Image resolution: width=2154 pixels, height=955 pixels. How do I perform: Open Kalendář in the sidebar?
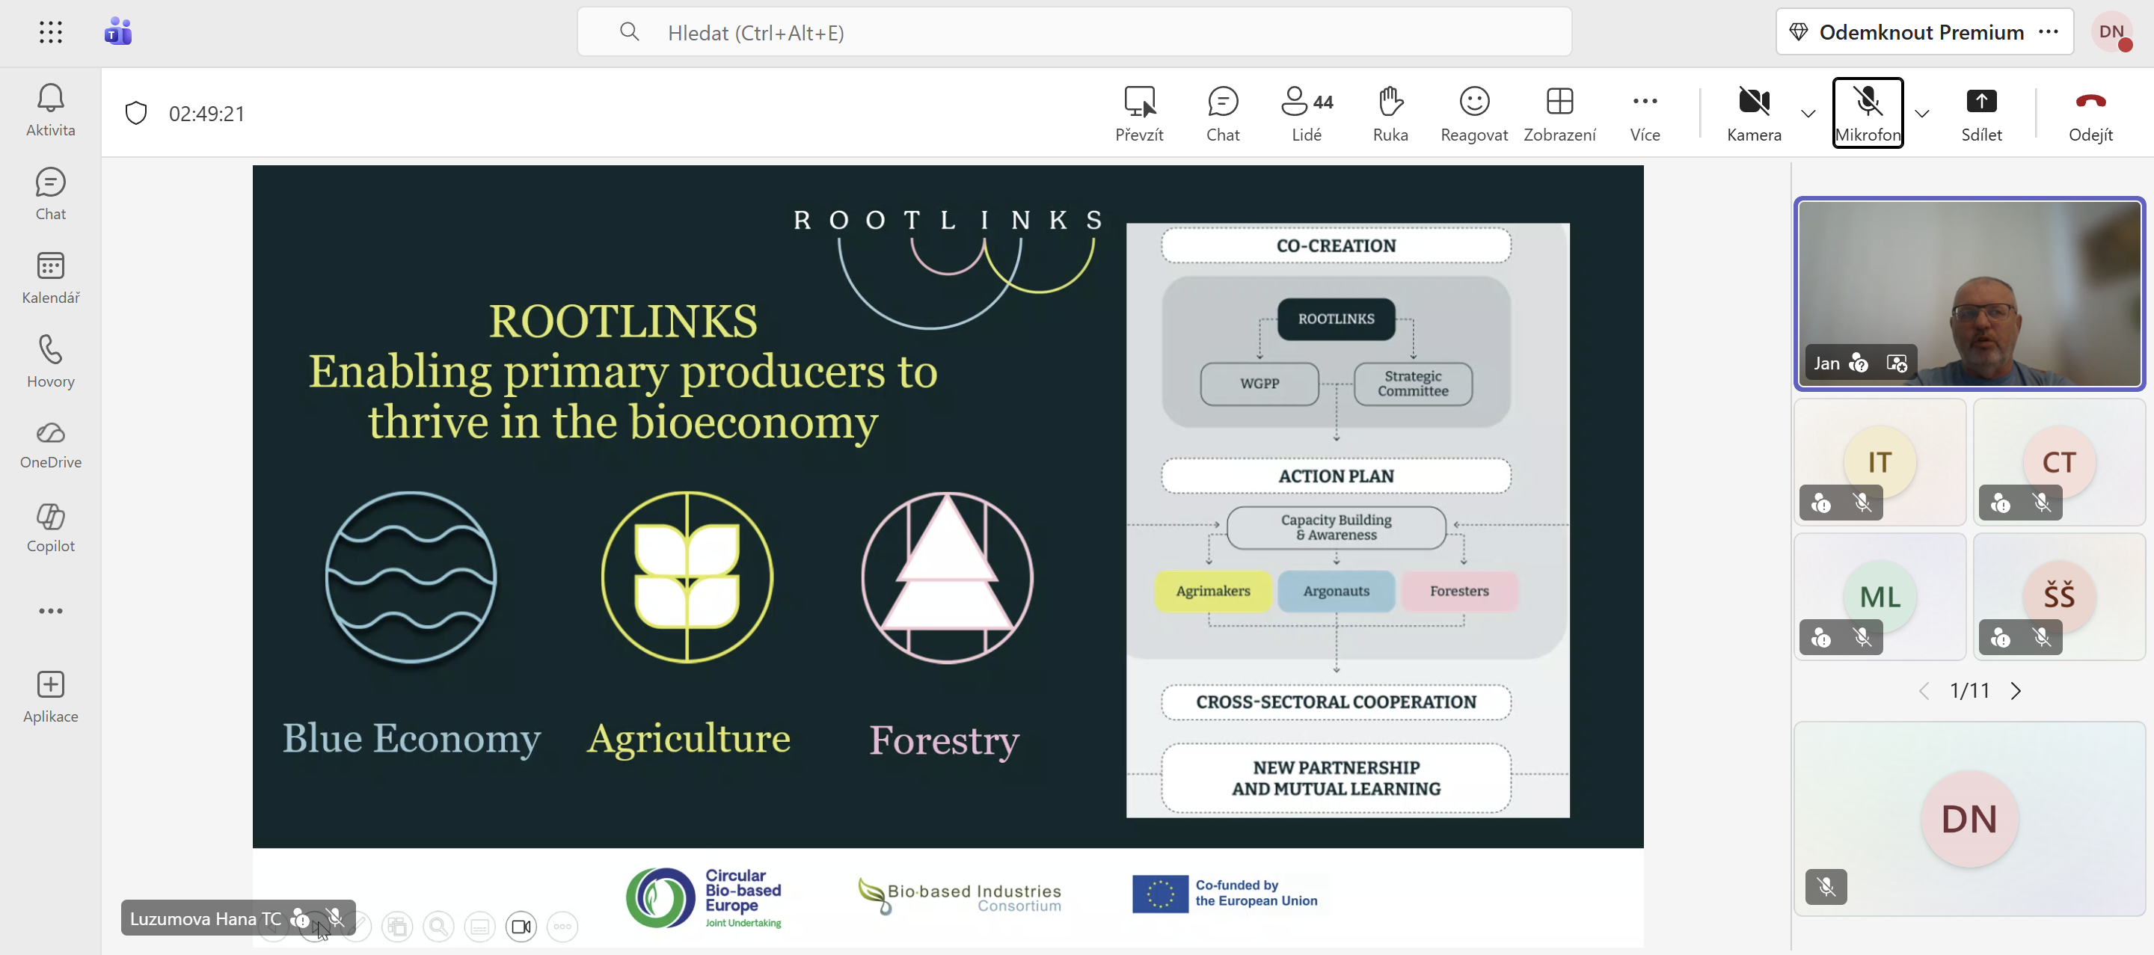[50, 277]
